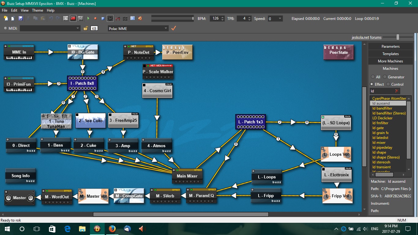Viewport: 418px width, 235px height.
Task: Select the Generator radio button
Action: (385, 77)
